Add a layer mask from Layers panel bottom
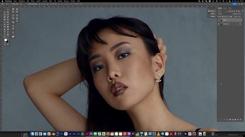 pyautogui.click(x=230, y=119)
